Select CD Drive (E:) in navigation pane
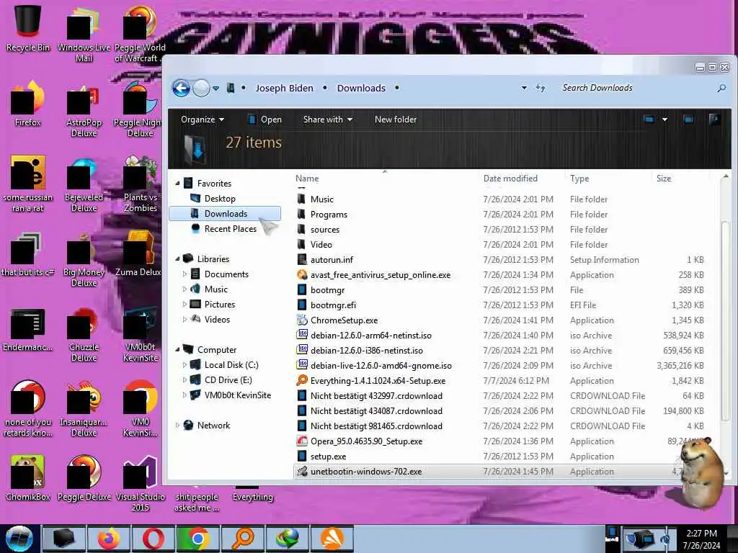The image size is (738, 553). pos(228,380)
